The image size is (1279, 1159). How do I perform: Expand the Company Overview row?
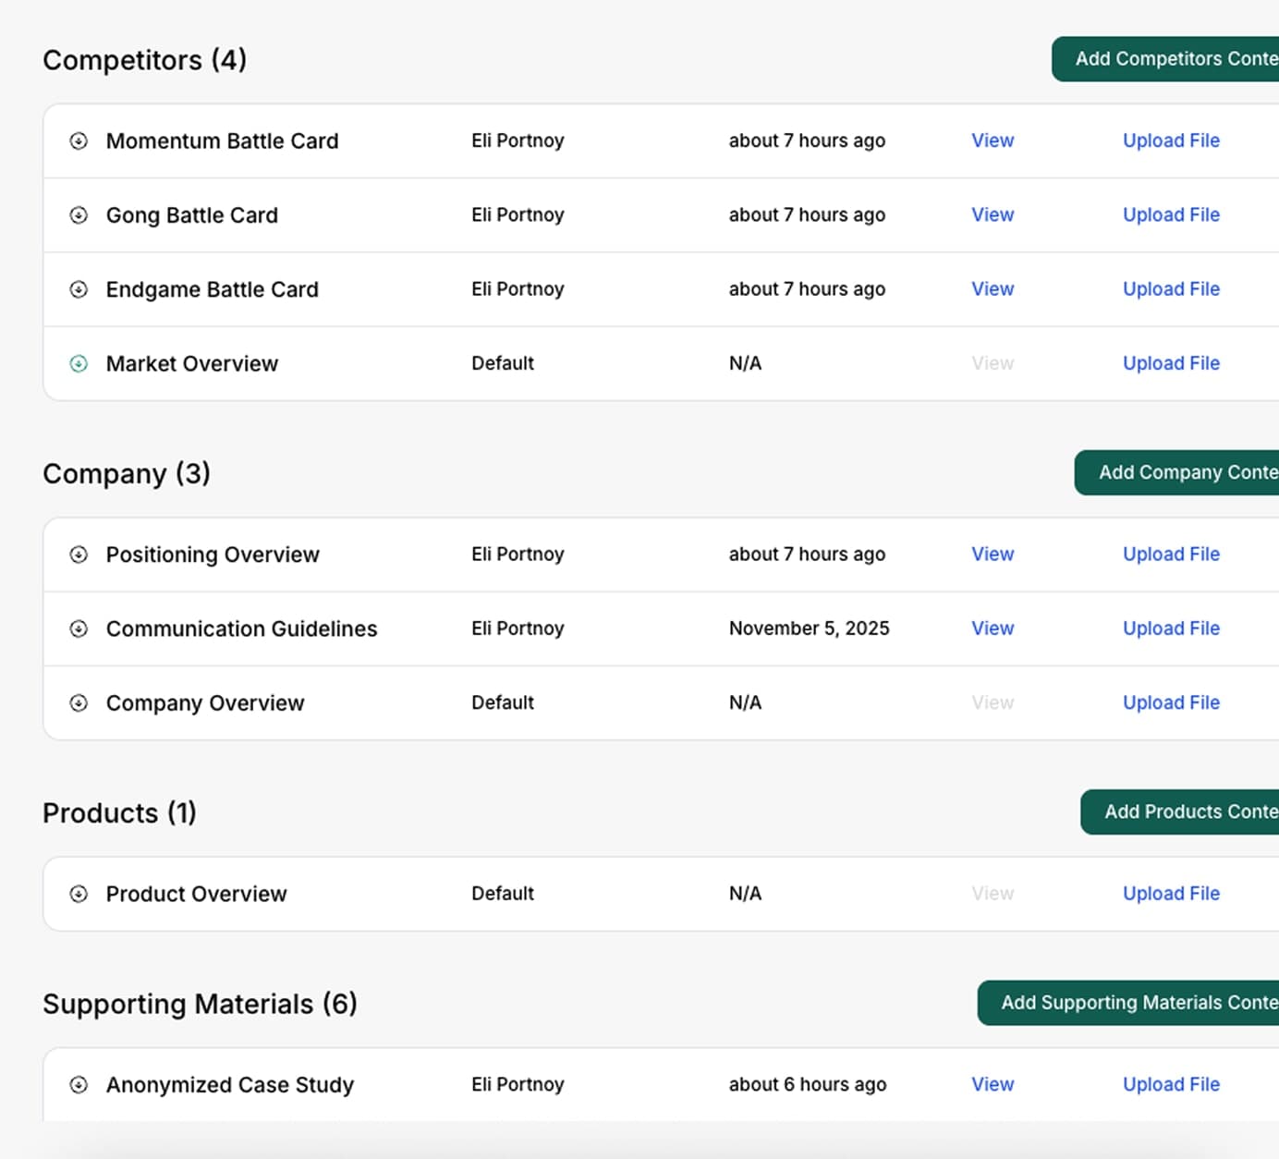coord(79,703)
